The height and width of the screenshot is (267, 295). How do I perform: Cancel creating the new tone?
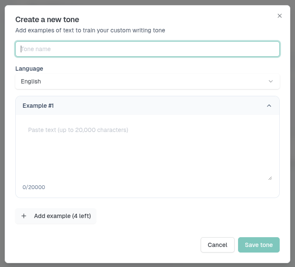pyautogui.click(x=217, y=245)
